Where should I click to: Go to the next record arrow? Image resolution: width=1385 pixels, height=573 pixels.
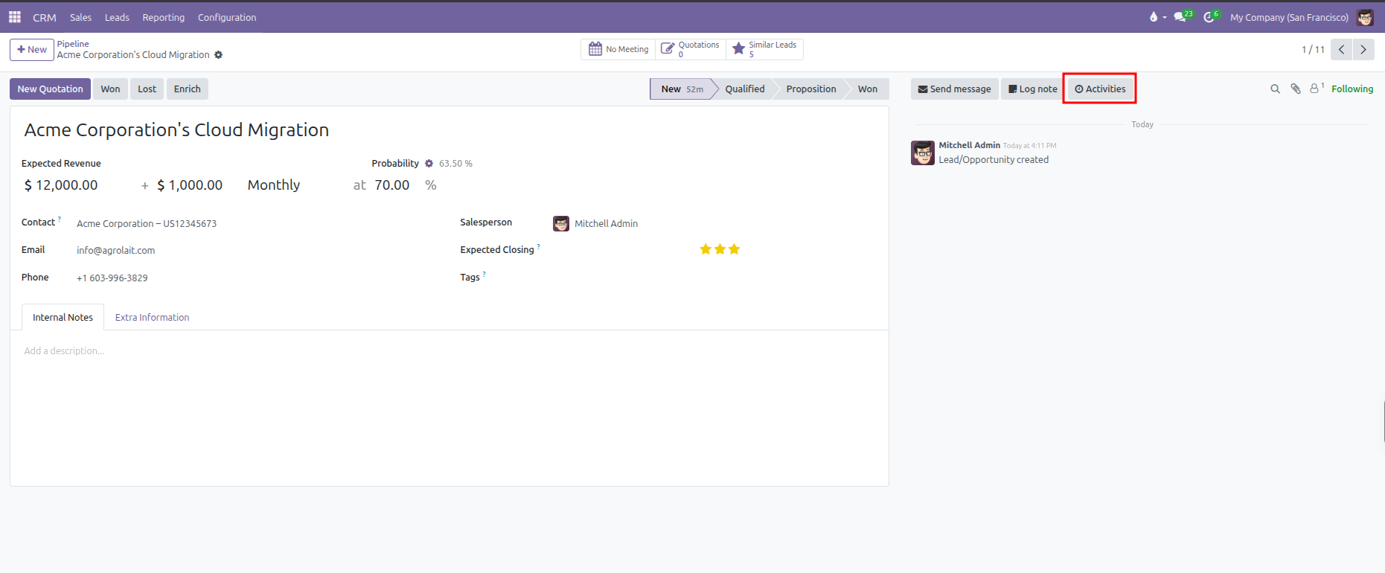point(1363,49)
